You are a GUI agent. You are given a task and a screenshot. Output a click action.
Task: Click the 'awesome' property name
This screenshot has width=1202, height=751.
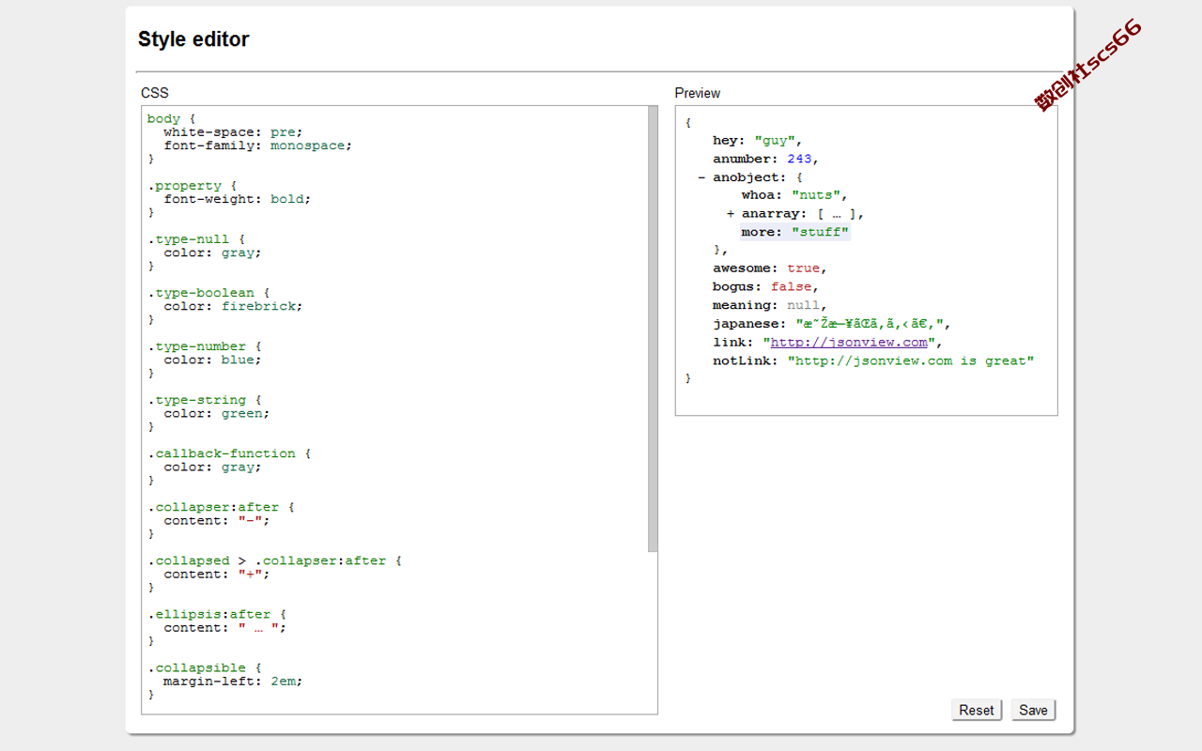[x=741, y=268]
